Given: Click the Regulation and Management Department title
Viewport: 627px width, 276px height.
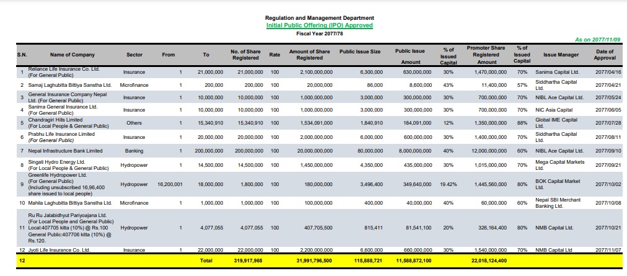Looking at the screenshot, I should point(320,18).
